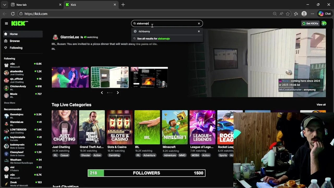Reload the page

point(13,14)
